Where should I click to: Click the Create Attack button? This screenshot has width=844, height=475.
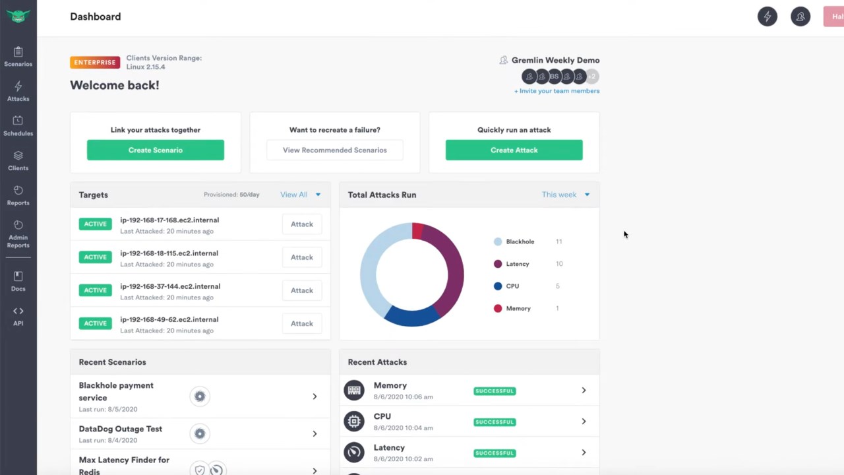(514, 150)
